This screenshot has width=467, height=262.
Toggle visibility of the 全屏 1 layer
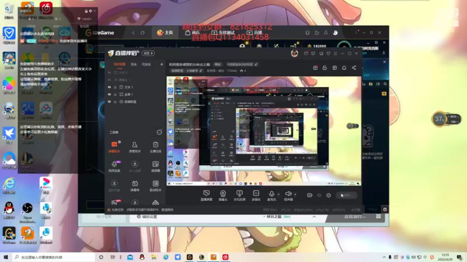tap(109, 94)
